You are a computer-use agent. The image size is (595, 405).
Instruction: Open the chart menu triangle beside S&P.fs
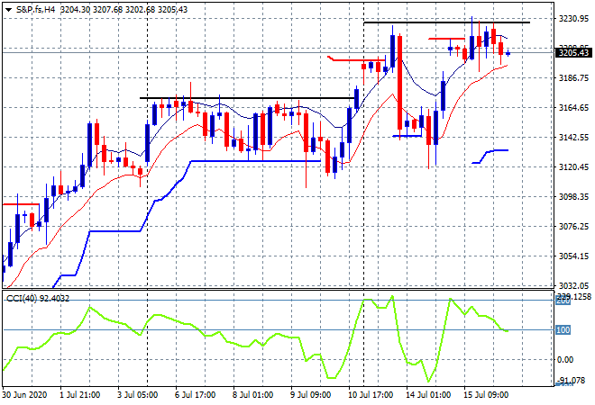point(8,10)
